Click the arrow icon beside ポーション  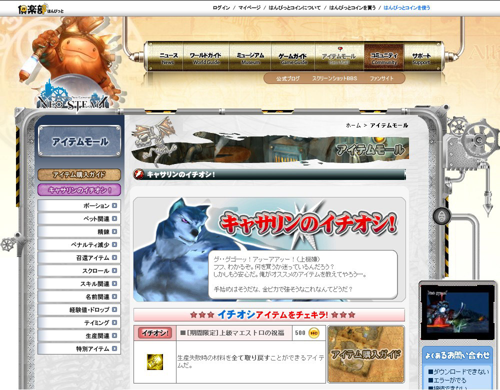coord(114,205)
